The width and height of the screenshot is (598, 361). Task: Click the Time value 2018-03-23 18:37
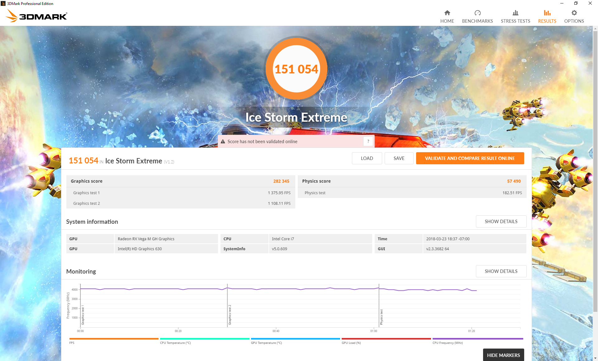tap(448, 239)
